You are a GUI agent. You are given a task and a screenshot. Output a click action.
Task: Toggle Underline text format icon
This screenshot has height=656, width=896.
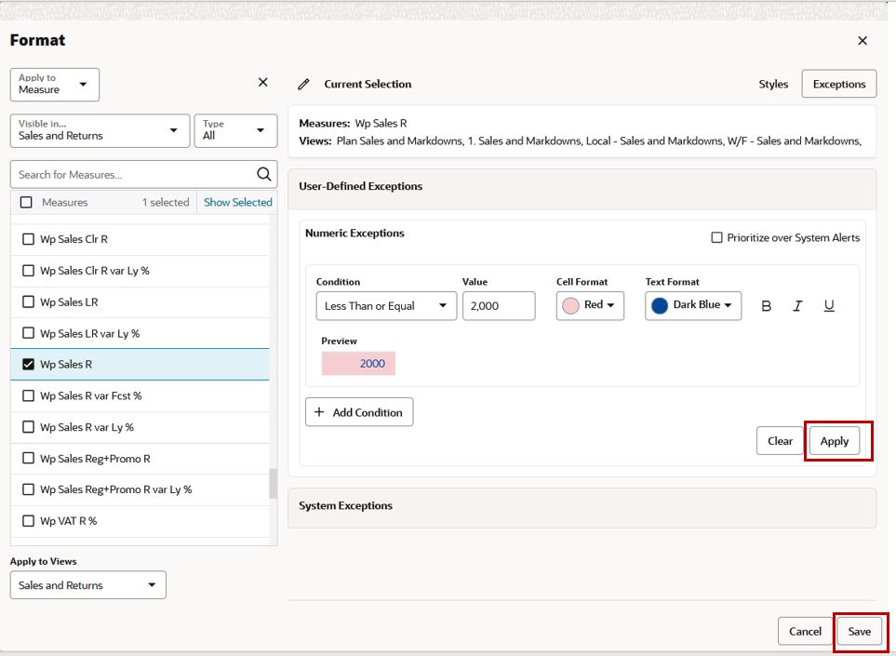[829, 306]
